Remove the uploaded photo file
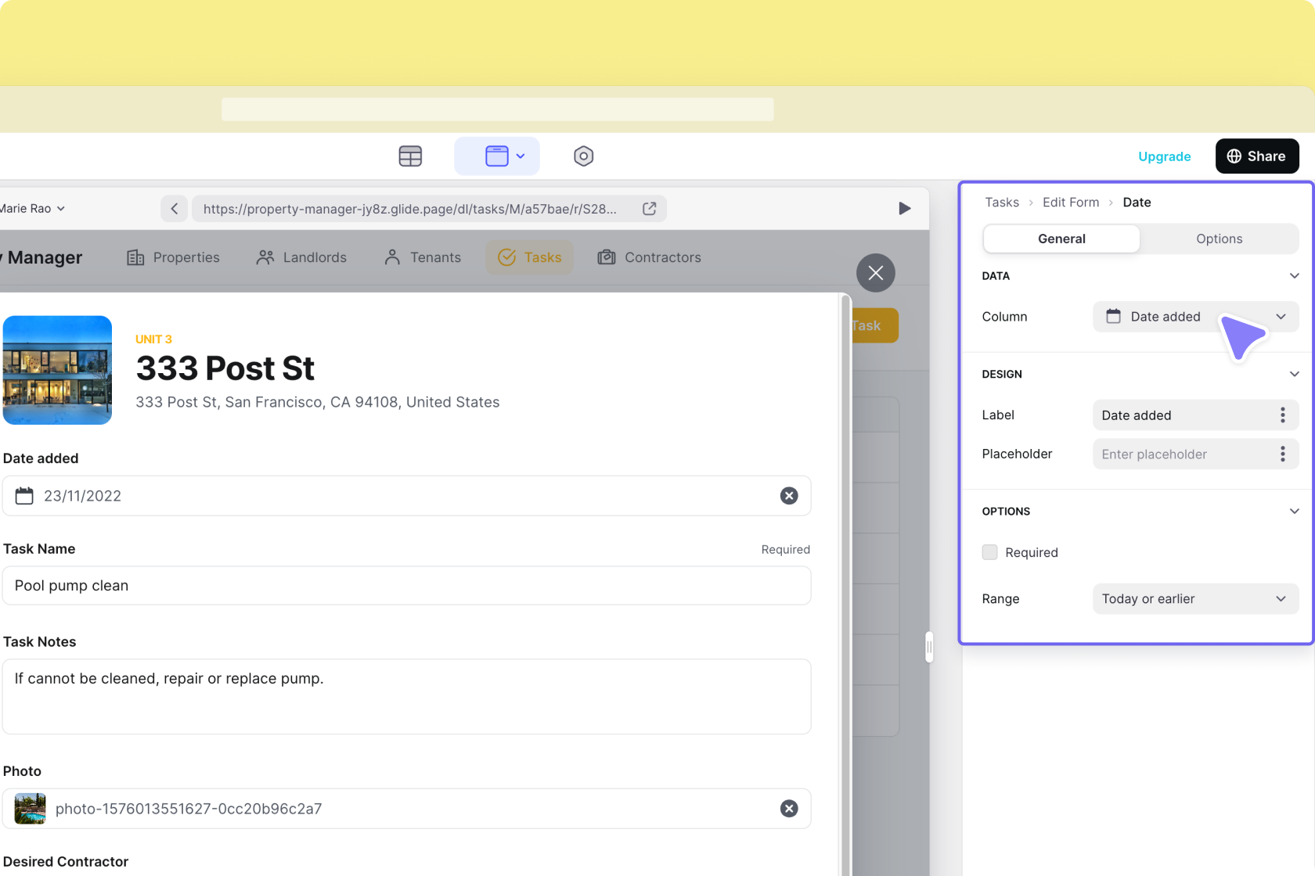 click(788, 809)
